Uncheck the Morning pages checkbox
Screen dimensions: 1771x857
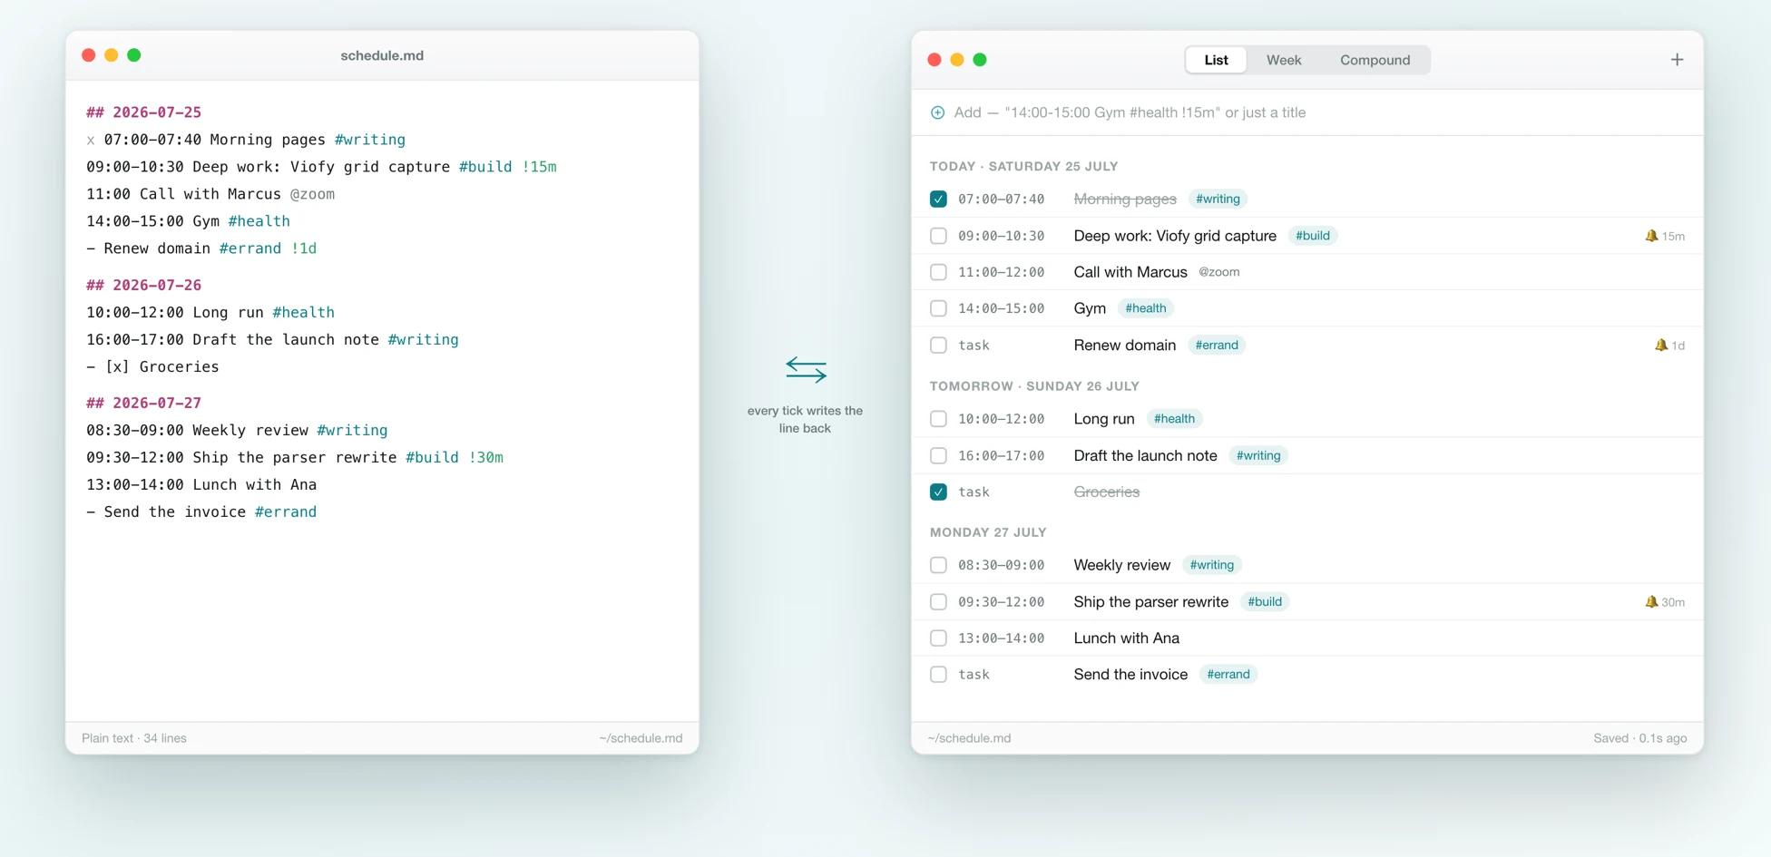pos(938,199)
